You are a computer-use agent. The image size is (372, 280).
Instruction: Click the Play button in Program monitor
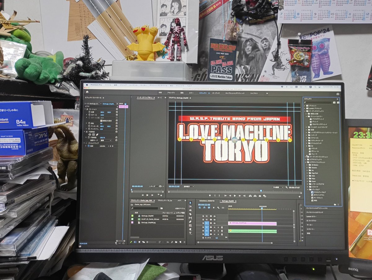click(x=235, y=196)
